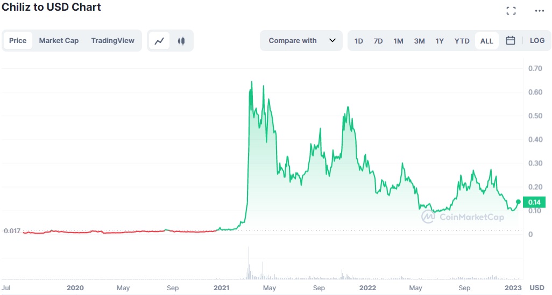This screenshot has height=295, width=552.
Task: Set range to 1M
Action: [398, 41]
